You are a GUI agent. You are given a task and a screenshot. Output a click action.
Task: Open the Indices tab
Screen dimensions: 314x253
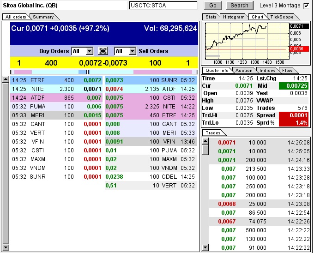(267, 71)
